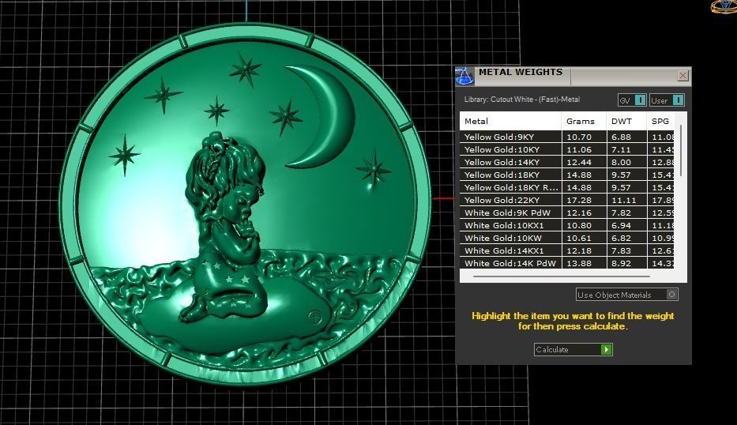Select the Yellow Gold:14KY row
Screen dimensions: 737x425
click(x=567, y=162)
